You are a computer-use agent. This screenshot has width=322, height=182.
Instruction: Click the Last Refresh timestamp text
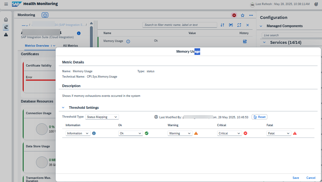point(283,4)
